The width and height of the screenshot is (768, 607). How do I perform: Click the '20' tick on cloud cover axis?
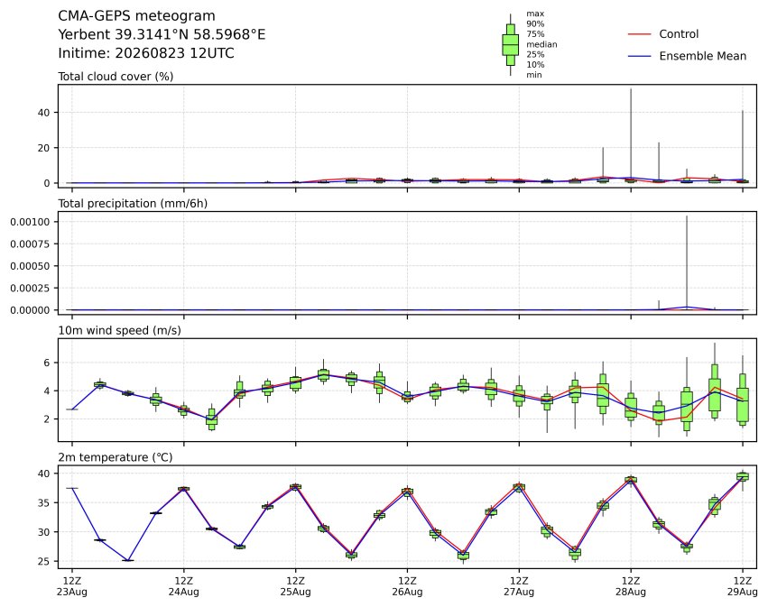click(44, 148)
